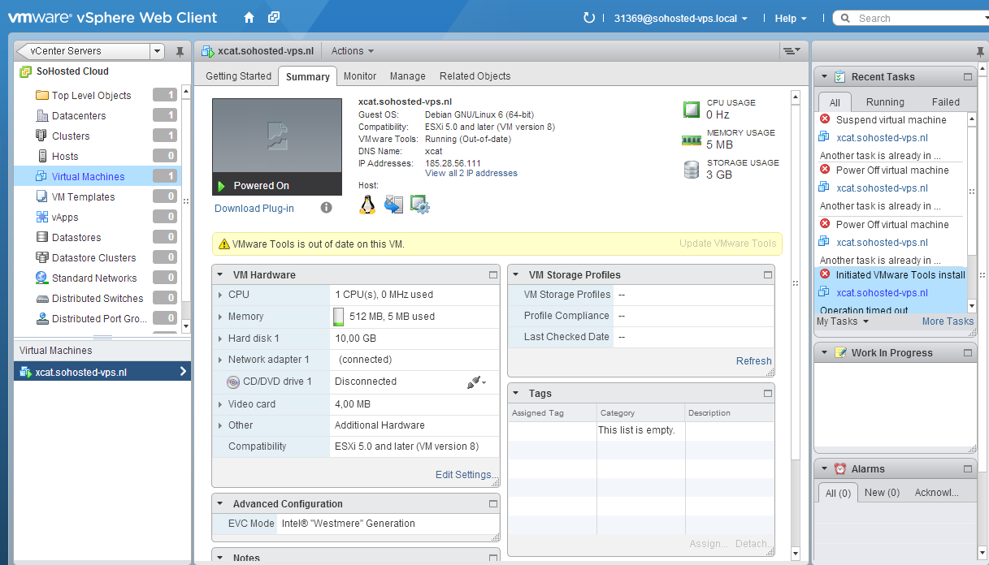Viewport: 989px width, 565px height.
Task: Open the My Tasks dropdown
Action: pyautogui.click(x=842, y=321)
